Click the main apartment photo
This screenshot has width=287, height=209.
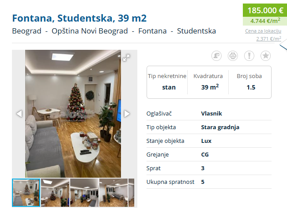[x=73, y=114]
